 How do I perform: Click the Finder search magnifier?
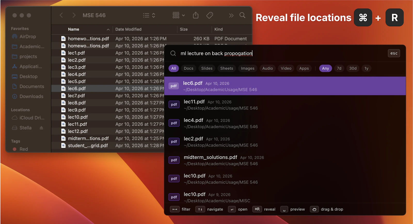242,15
